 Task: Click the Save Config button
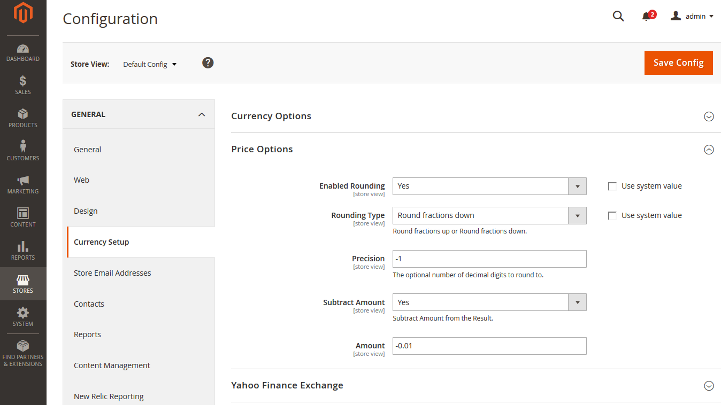click(x=678, y=63)
